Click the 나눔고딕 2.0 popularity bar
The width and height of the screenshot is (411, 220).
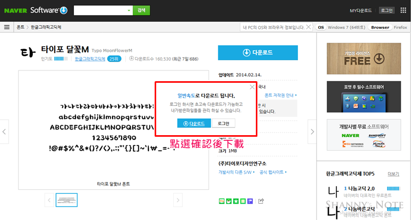pyautogui.click(x=394, y=189)
